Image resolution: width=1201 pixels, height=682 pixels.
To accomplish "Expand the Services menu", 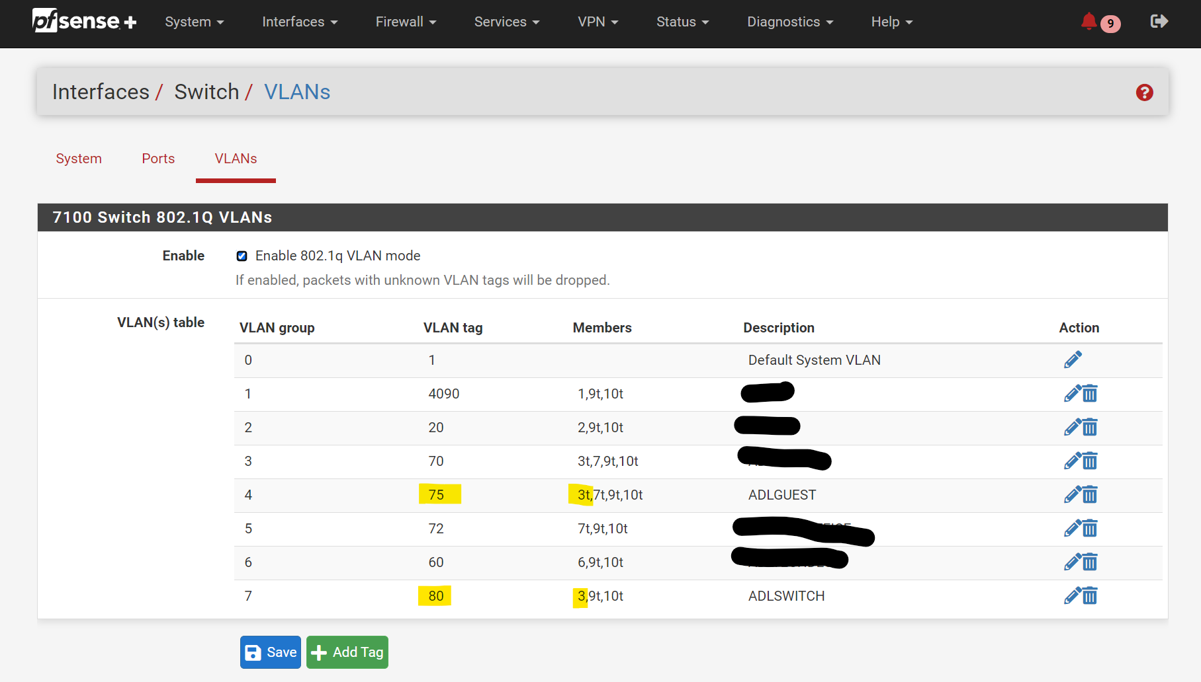I will pyautogui.click(x=506, y=22).
